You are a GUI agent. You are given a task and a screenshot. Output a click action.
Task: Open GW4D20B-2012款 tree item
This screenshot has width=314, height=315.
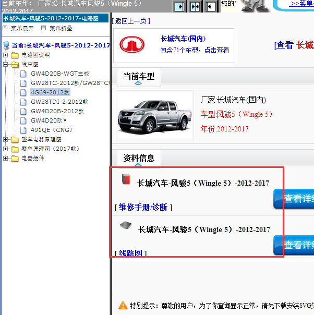pyautogui.click(x=57, y=111)
